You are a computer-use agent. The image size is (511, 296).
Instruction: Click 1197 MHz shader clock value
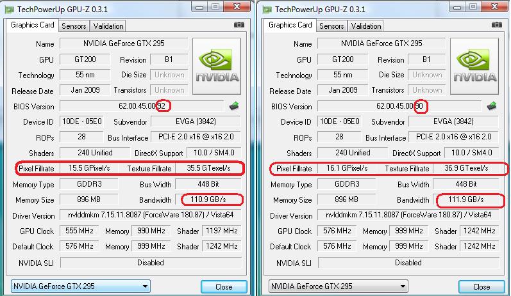click(222, 231)
